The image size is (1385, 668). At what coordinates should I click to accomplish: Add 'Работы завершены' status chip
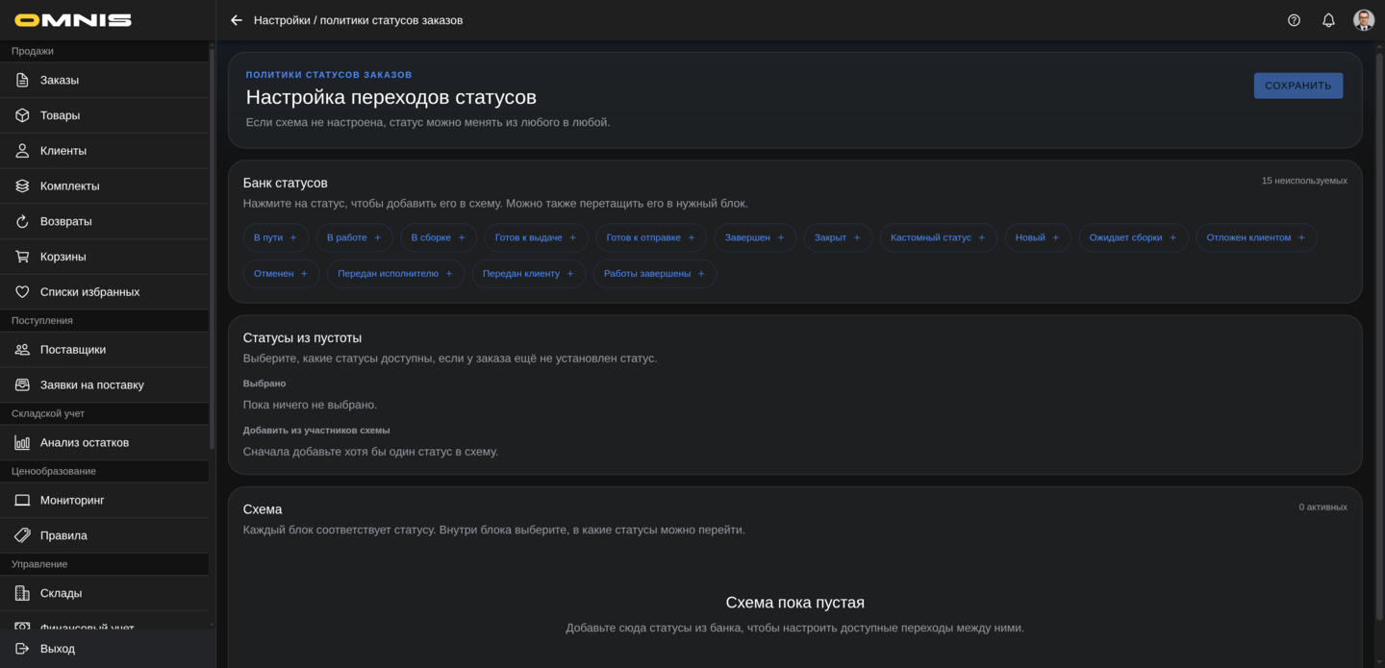point(654,274)
